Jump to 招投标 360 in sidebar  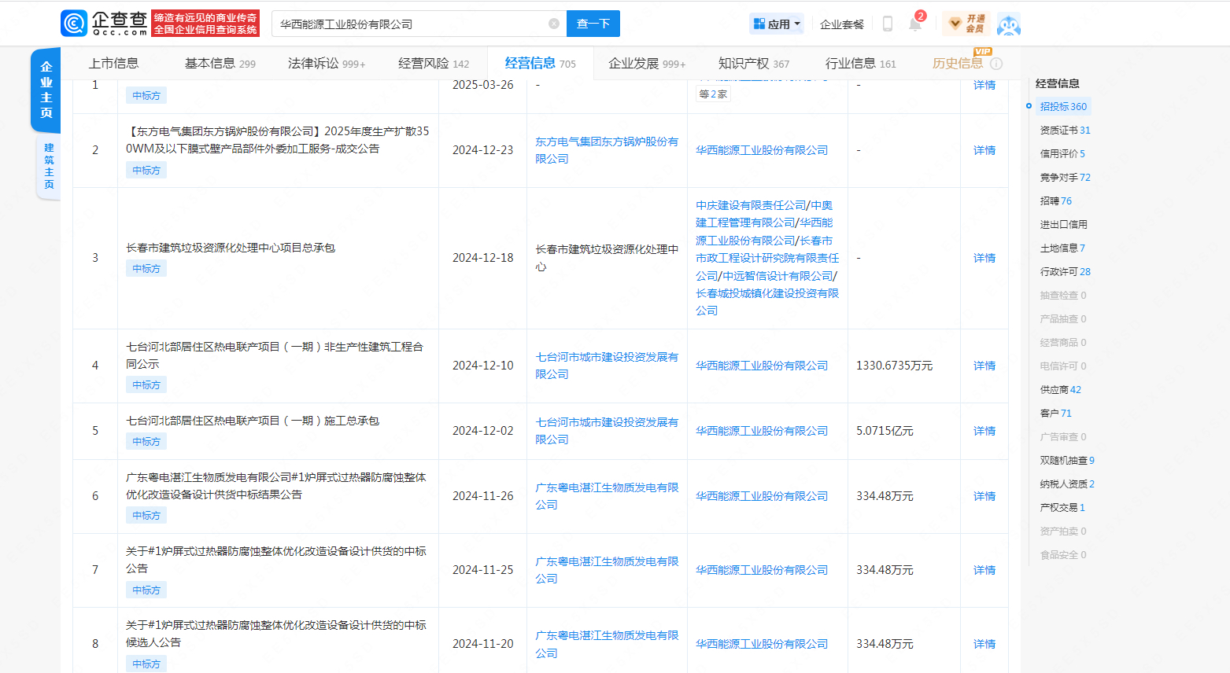pyautogui.click(x=1063, y=107)
